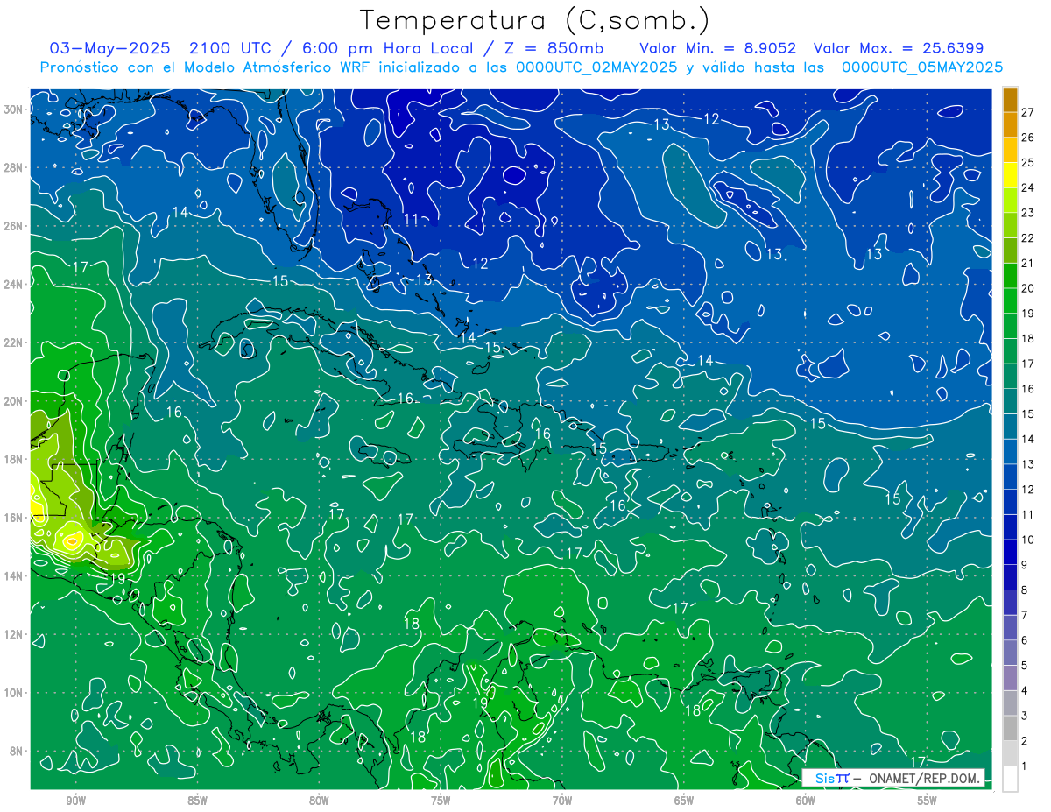This screenshot has width=1051, height=812.
Task: Pick the dark orange legend swatch above 27
Action: [1010, 100]
